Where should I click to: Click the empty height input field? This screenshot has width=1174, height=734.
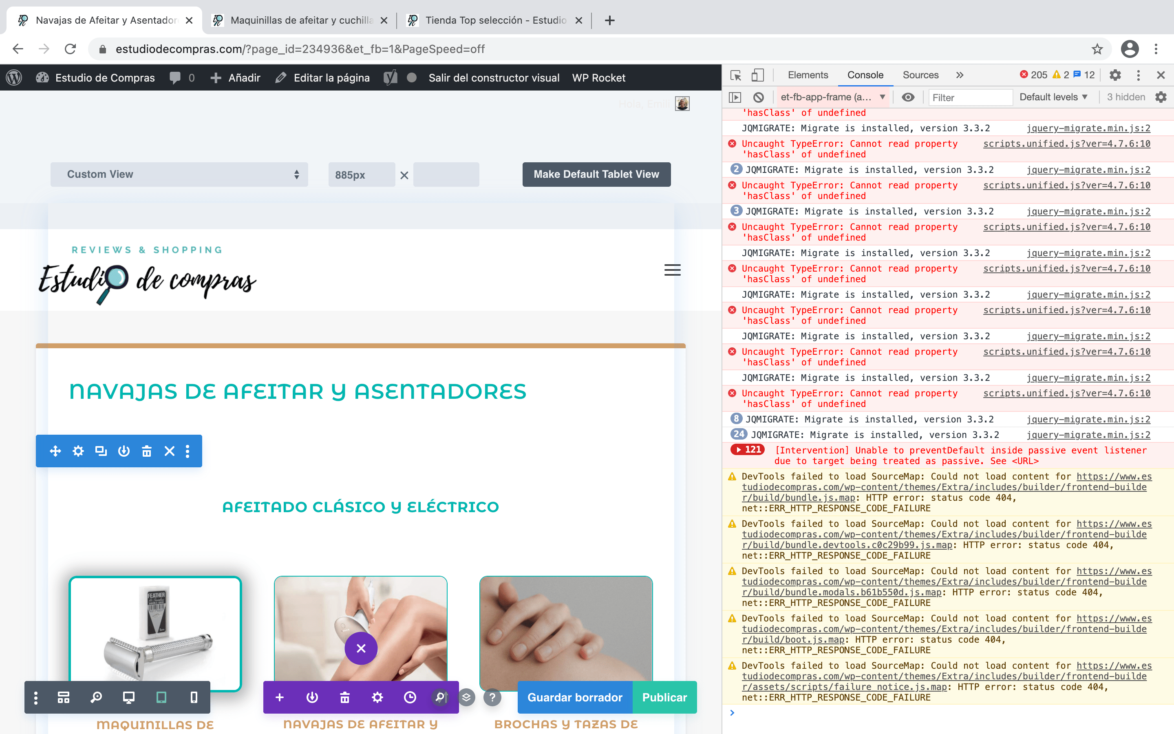(x=446, y=174)
